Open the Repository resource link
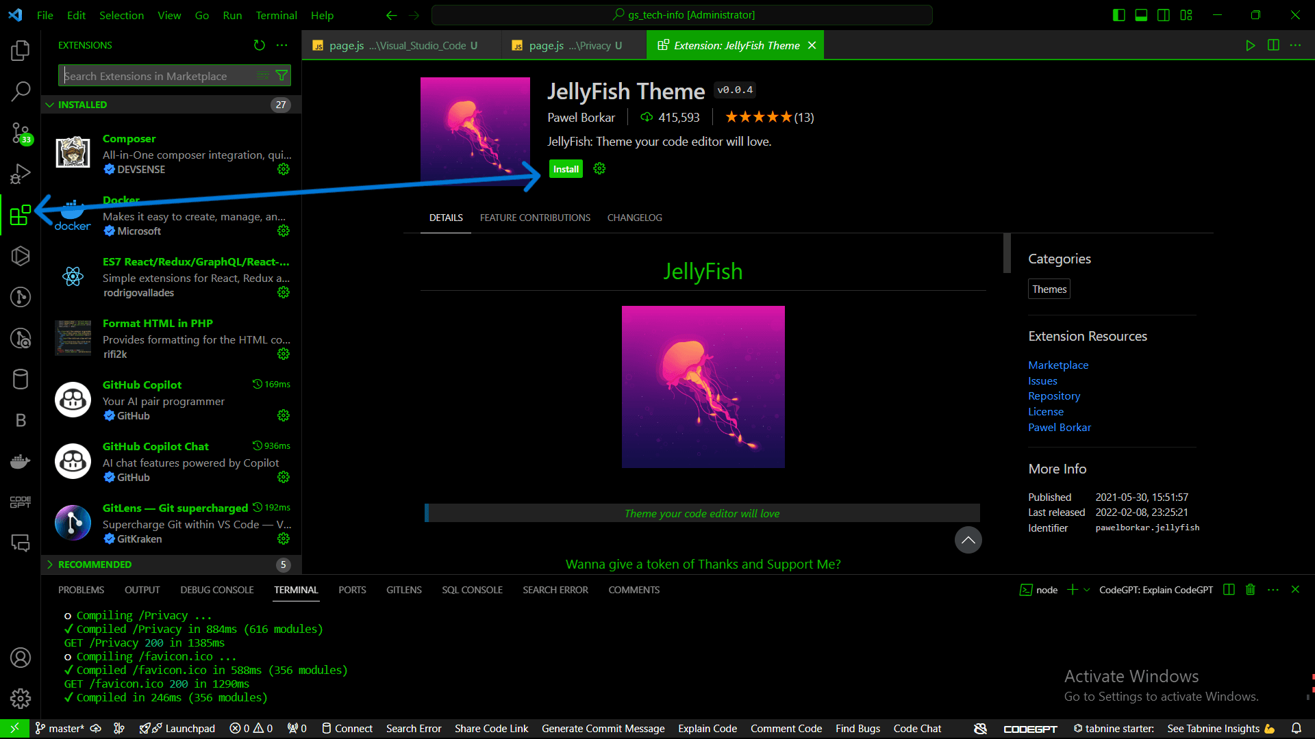This screenshot has height=739, width=1315. 1053,396
